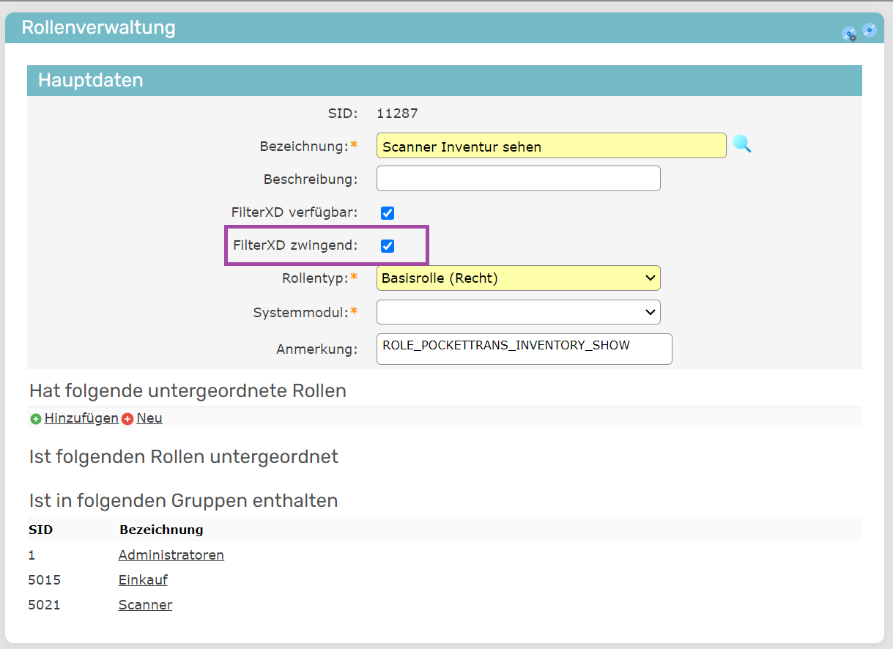Open the Einkauf group link
Viewport: 893px width, 649px height.
coord(143,580)
